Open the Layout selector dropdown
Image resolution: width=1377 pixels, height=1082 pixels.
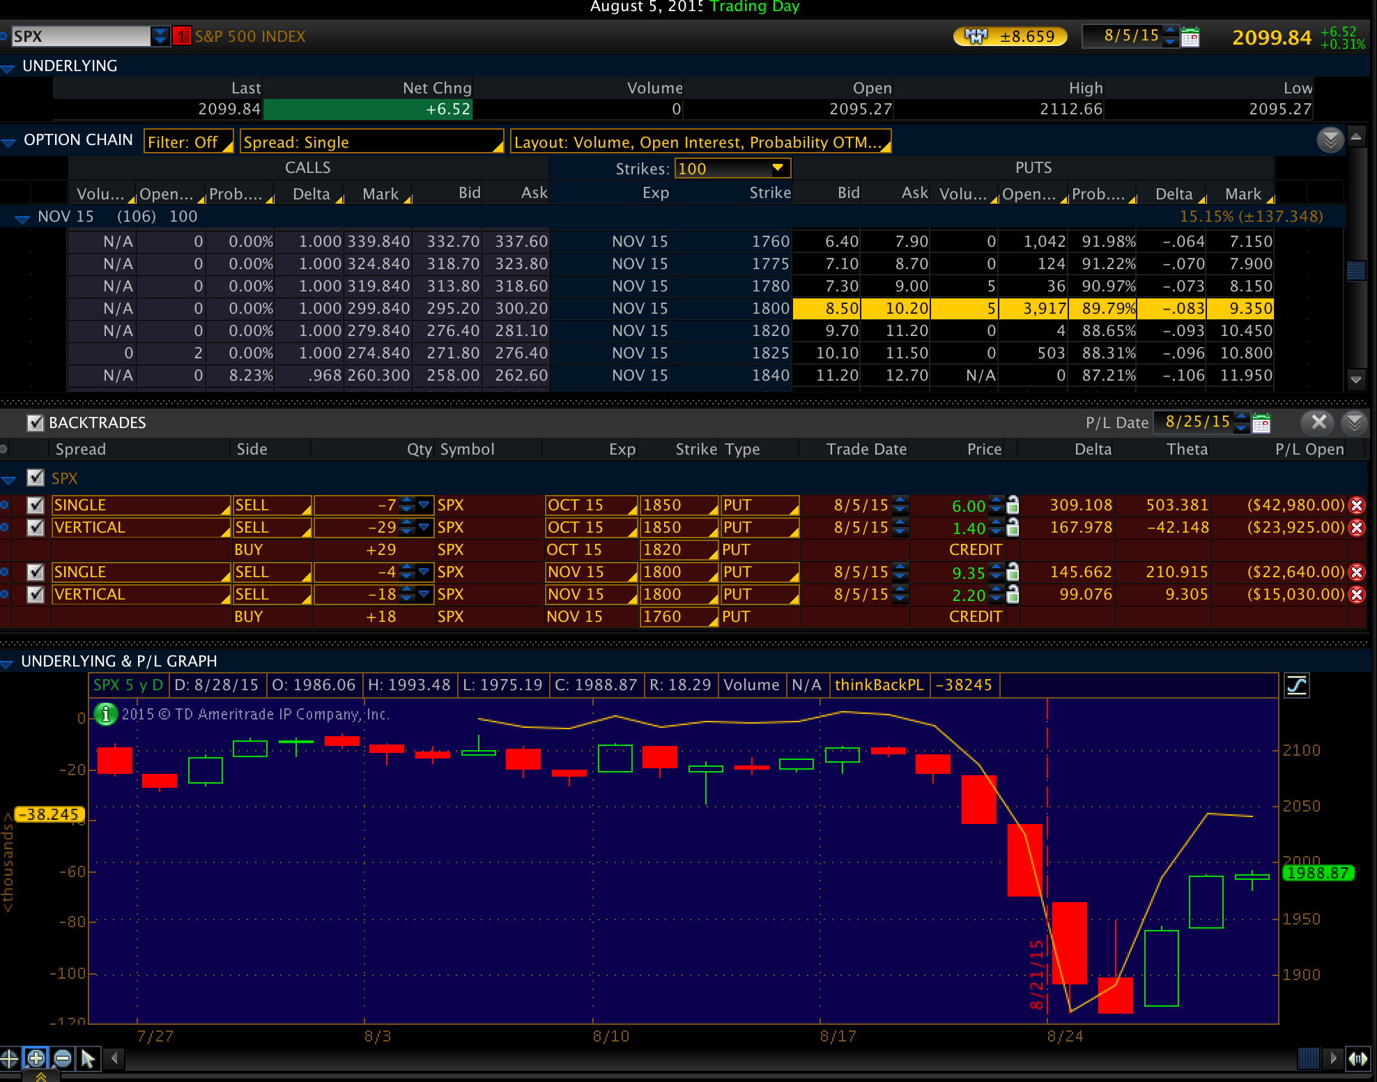(700, 142)
